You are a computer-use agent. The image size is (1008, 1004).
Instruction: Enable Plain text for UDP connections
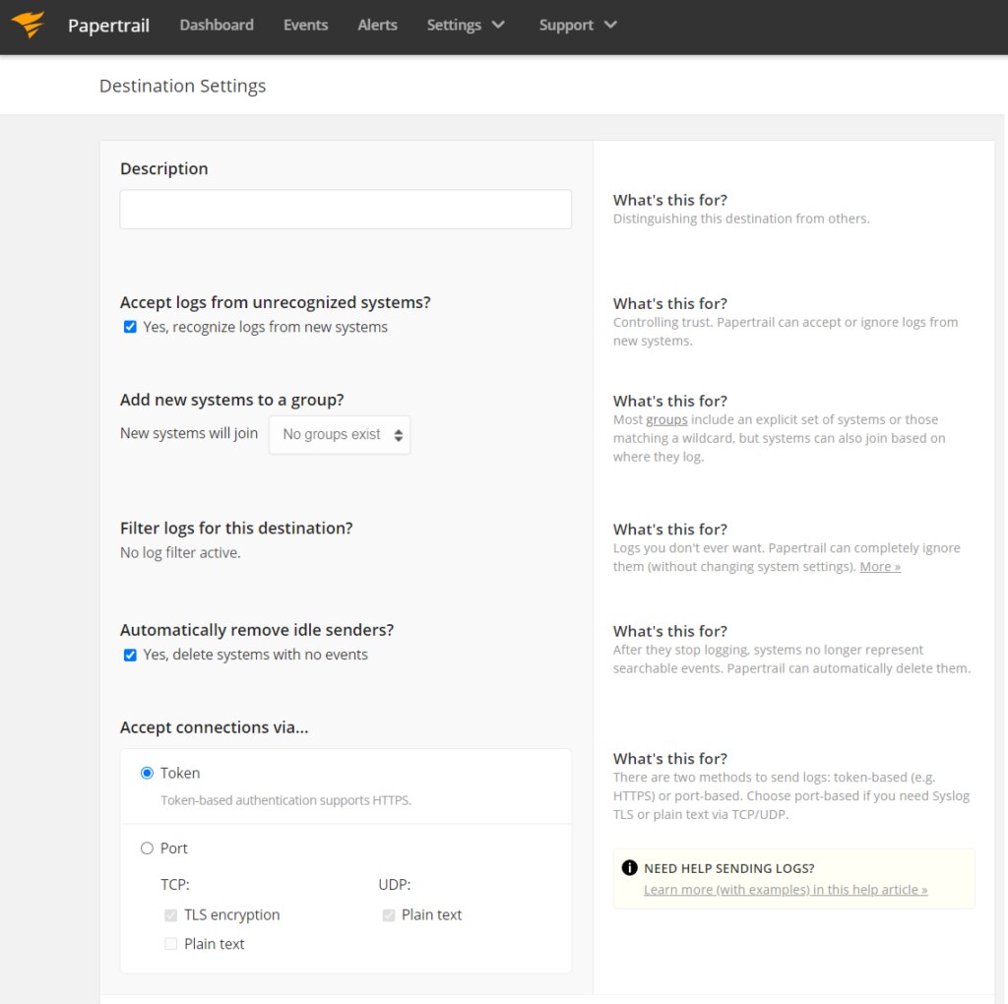coord(388,915)
